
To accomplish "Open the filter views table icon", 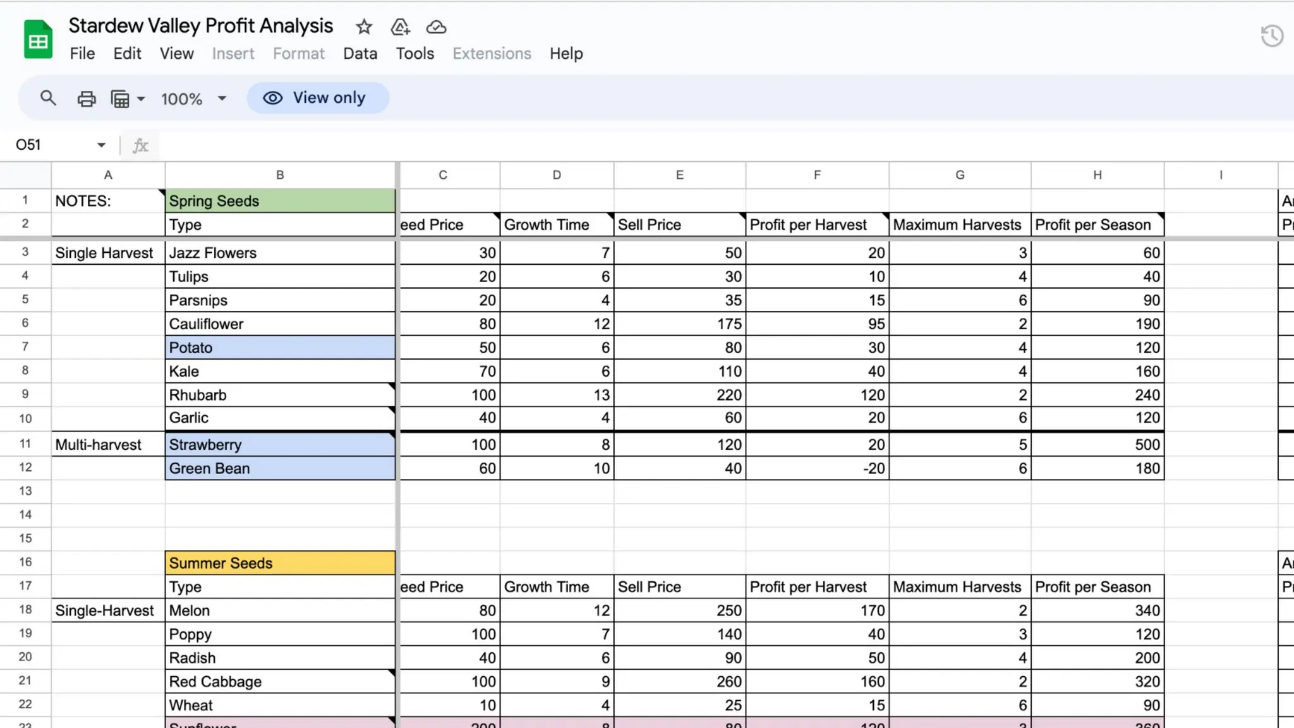I will point(120,99).
